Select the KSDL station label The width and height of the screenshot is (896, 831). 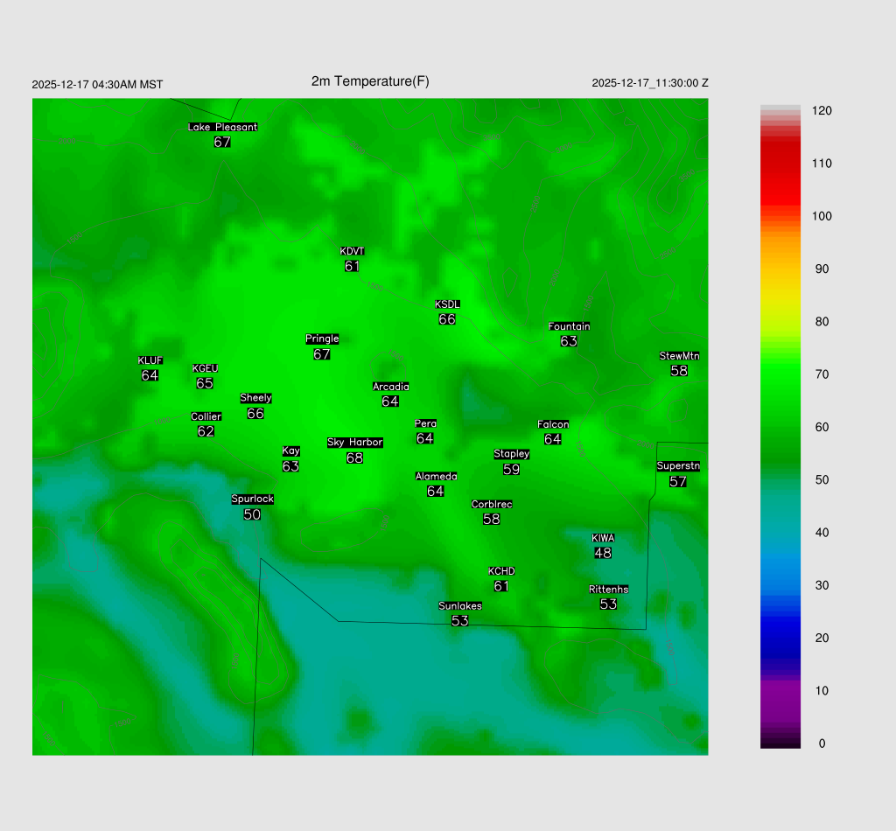click(x=447, y=304)
